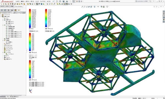Screen dimensions: 165x99
Task: Click the view orientation triad in the viewport
Action: [31, 91]
